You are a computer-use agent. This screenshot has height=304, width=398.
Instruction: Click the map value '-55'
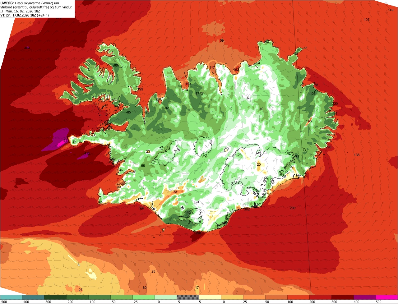(x=142, y=166)
